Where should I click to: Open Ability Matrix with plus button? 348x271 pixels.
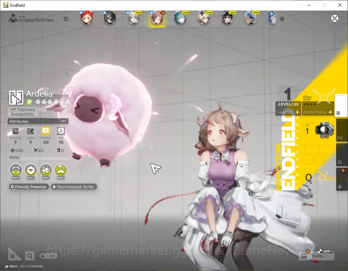[330, 112]
